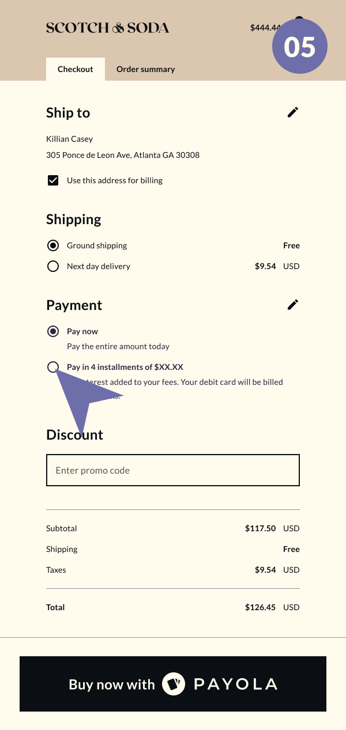Focus the Enter promo code field
346x730 pixels.
(173, 470)
